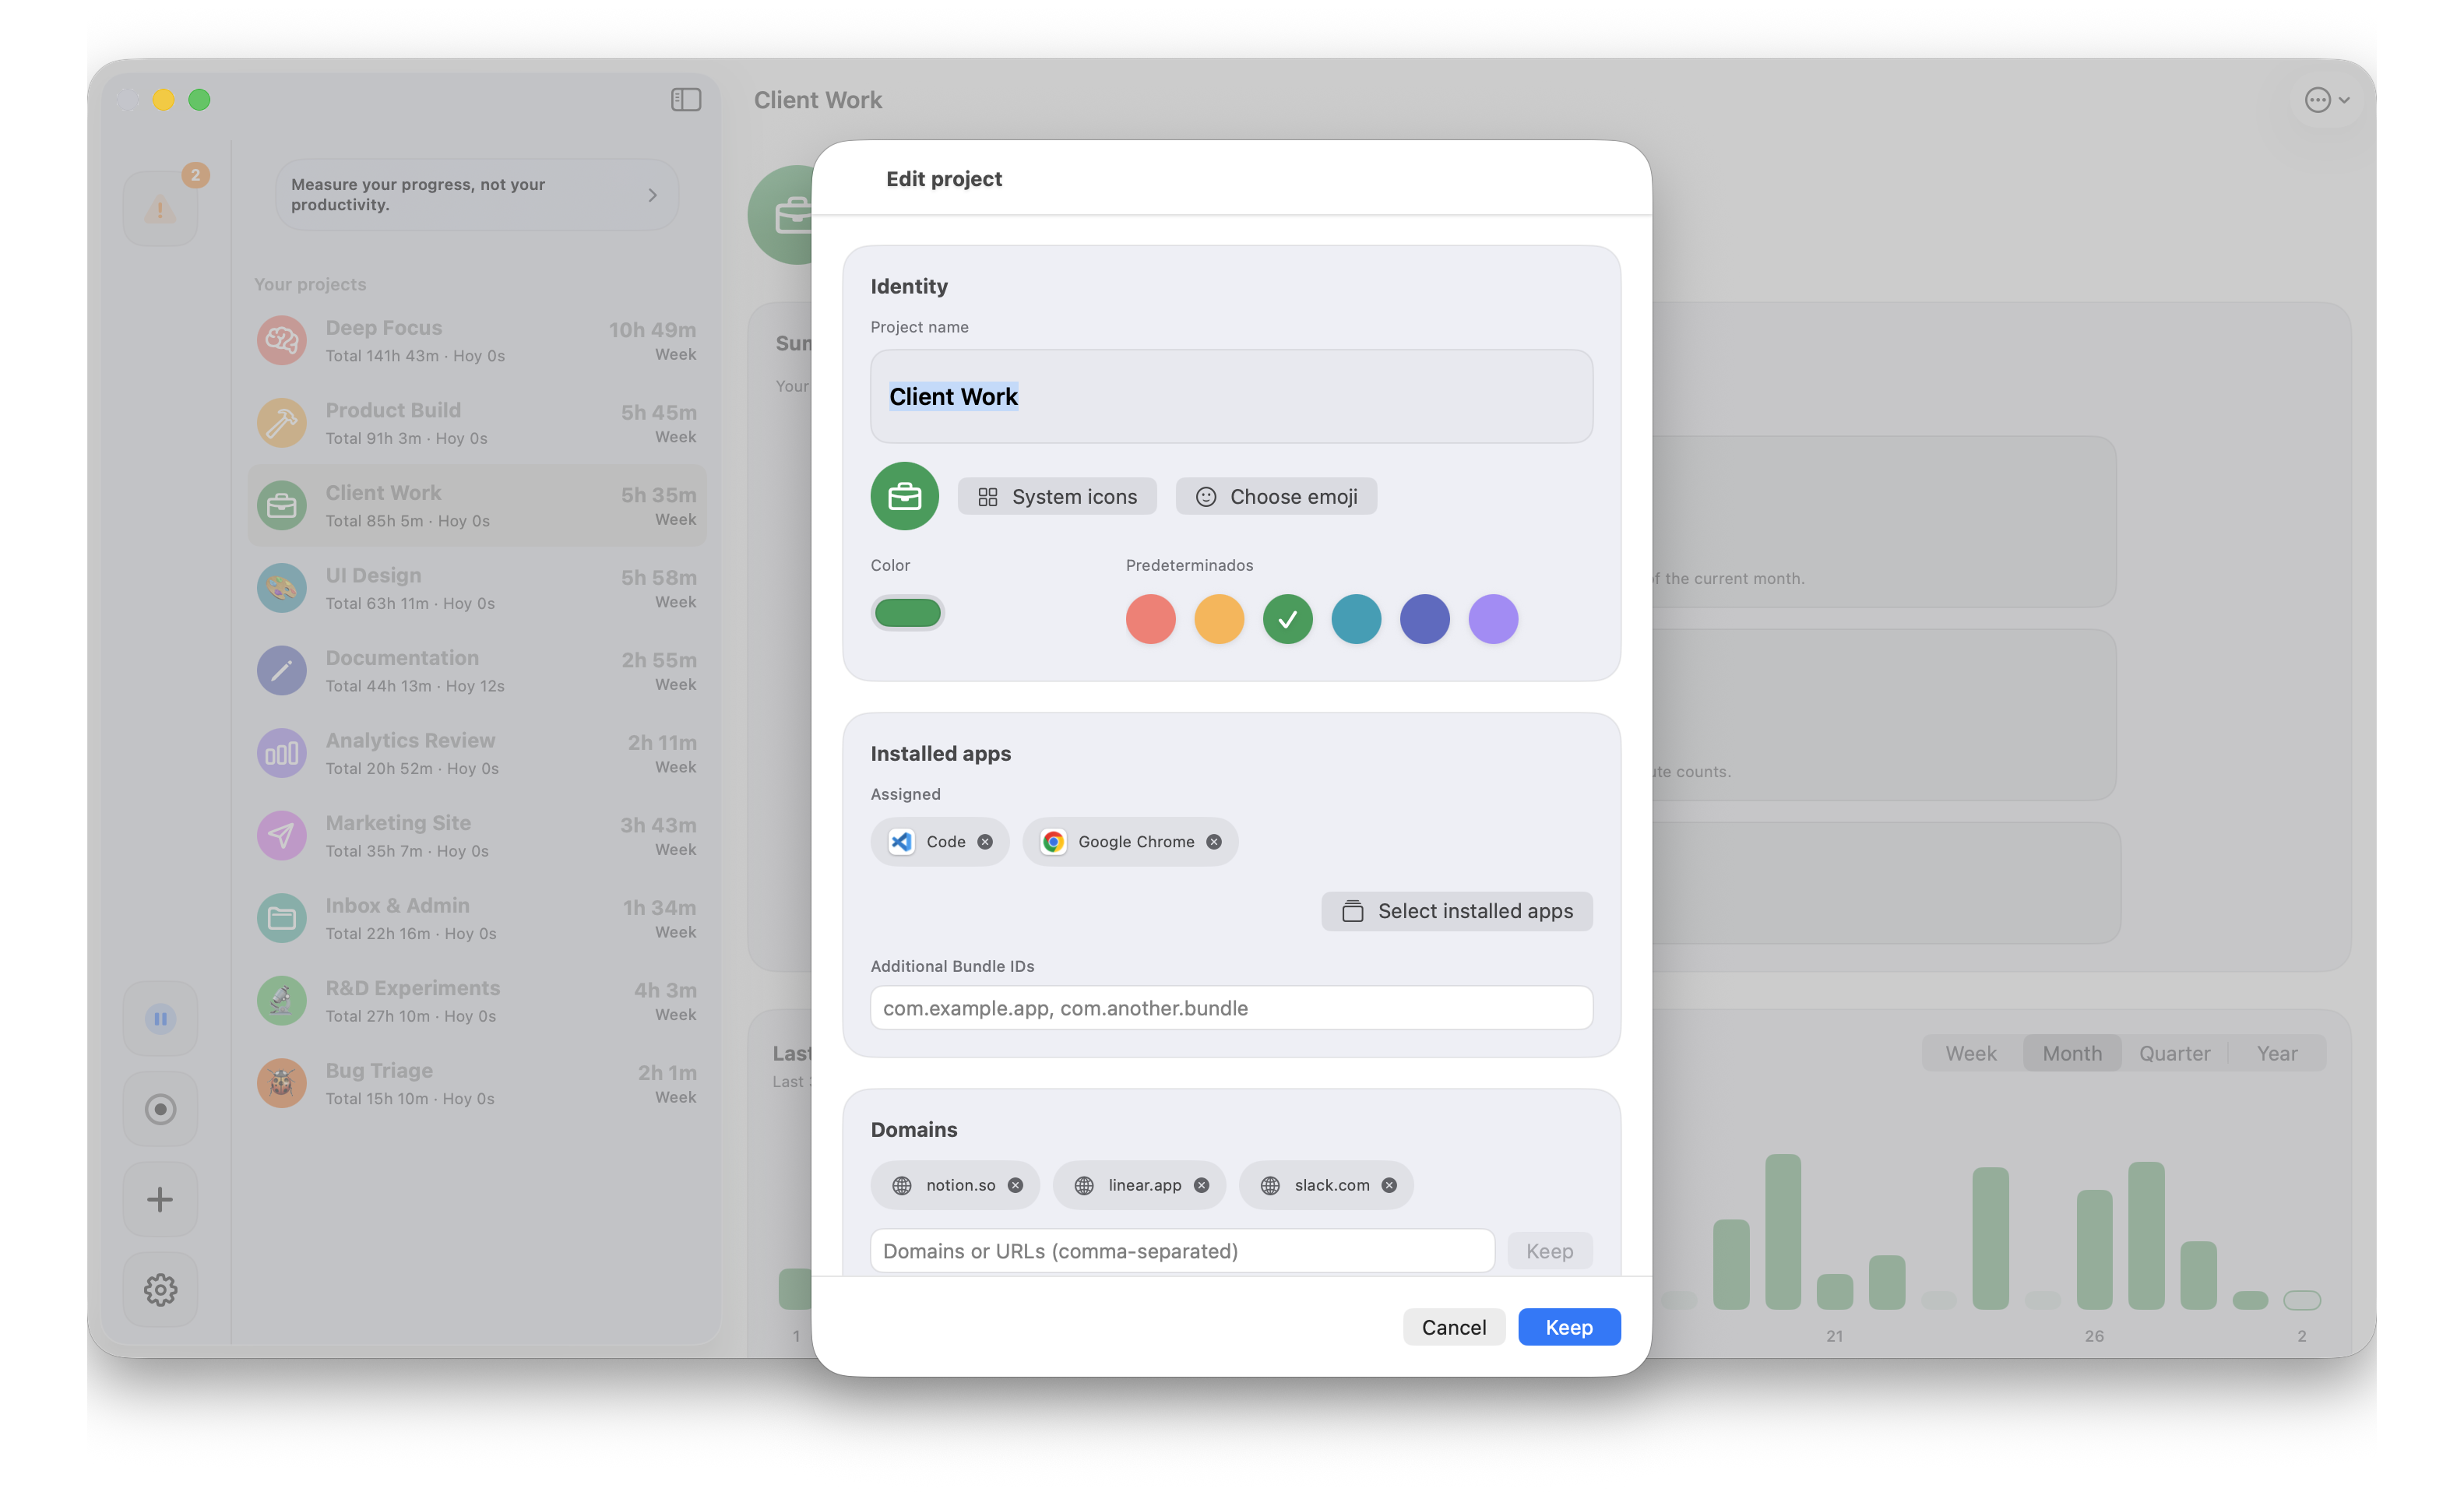This screenshot has height=1492, width=2464.
Task: Collapse the sidebar with the panel toggle icon
Action: (685, 99)
